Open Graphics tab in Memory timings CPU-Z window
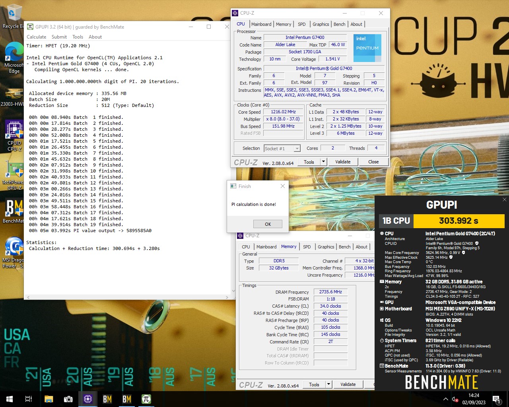This screenshot has width=509, height=407. pyautogui.click(x=326, y=247)
